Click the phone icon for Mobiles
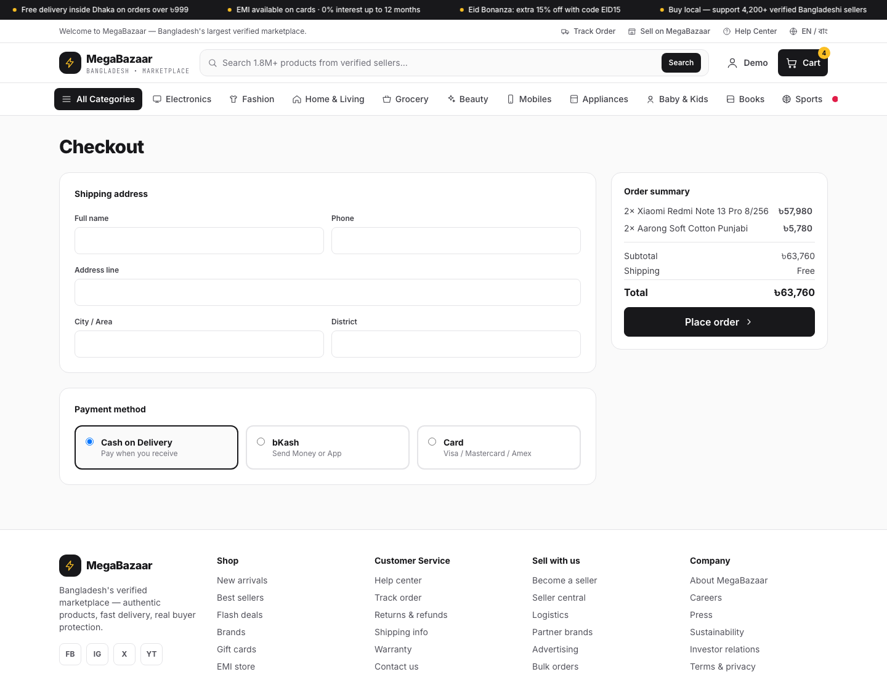Screen dimensions: 887x677 pos(511,99)
